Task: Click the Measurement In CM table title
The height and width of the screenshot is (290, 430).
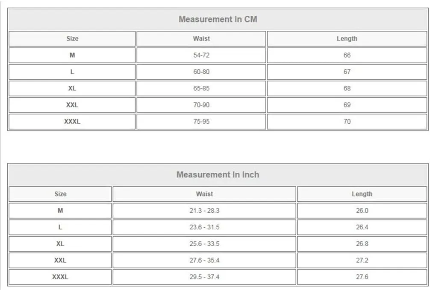Action: (x=218, y=19)
